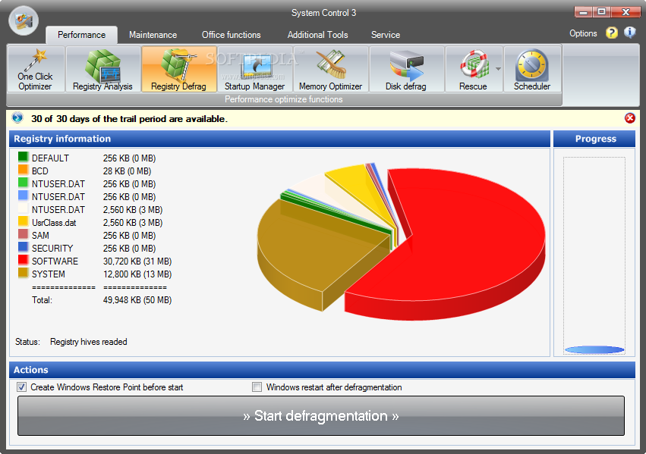Click the SYSTEM gold legend swatch
Screen dimensions: 646x454
coord(23,274)
